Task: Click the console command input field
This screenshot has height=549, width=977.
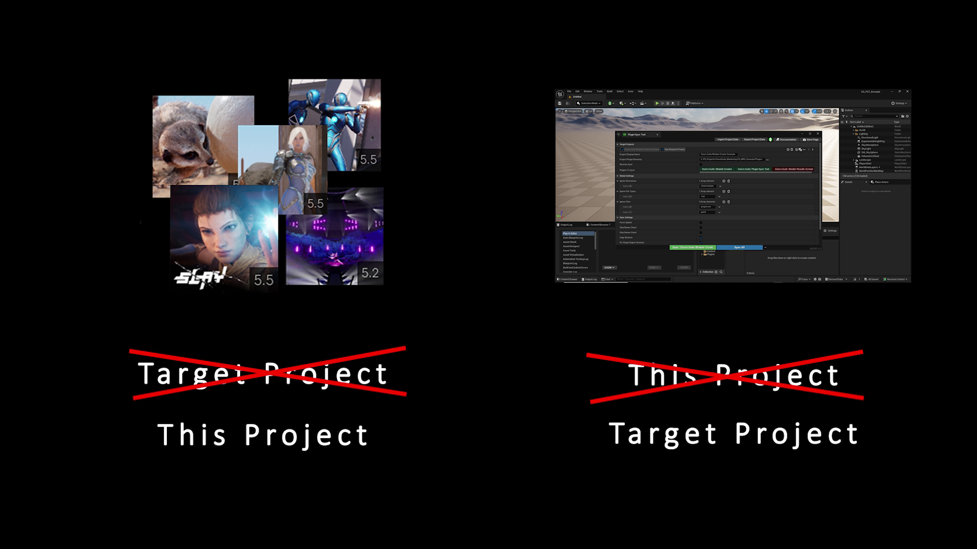Action: point(643,279)
